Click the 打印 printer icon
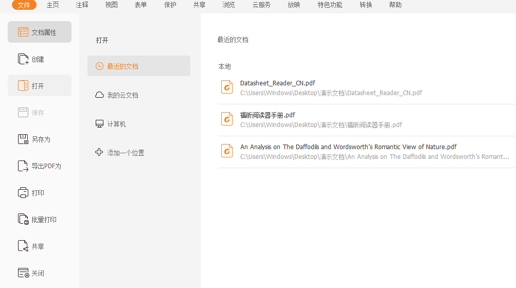The width and height of the screenshot is (516, 288). click(x=23, y=192)
